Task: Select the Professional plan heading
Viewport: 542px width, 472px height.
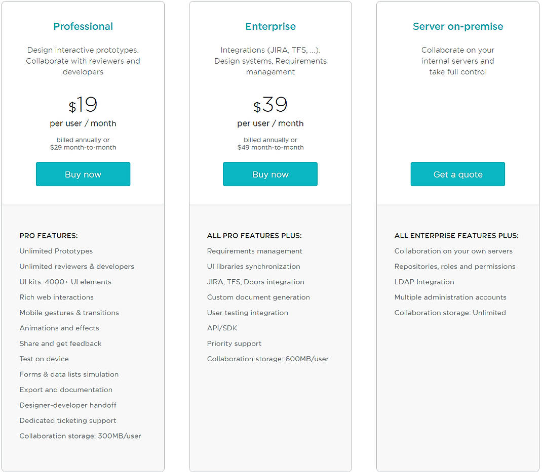Action: pyautogui.click(x=83, y=26)
